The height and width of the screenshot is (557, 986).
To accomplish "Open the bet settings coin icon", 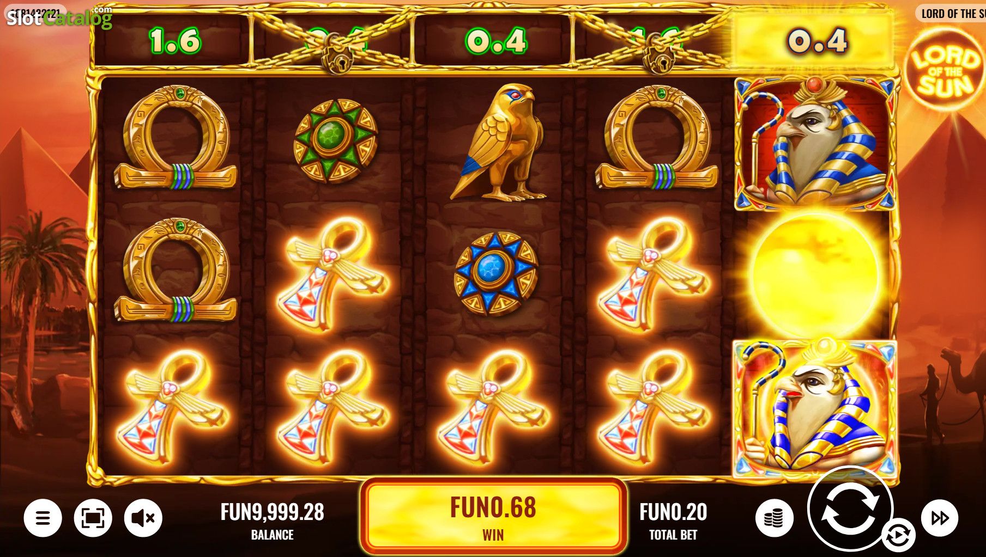I will point(774,517).
